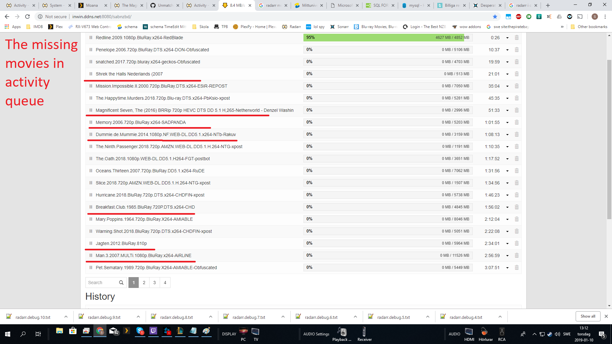Reload the SABnzbd page

tap(27, 17)
